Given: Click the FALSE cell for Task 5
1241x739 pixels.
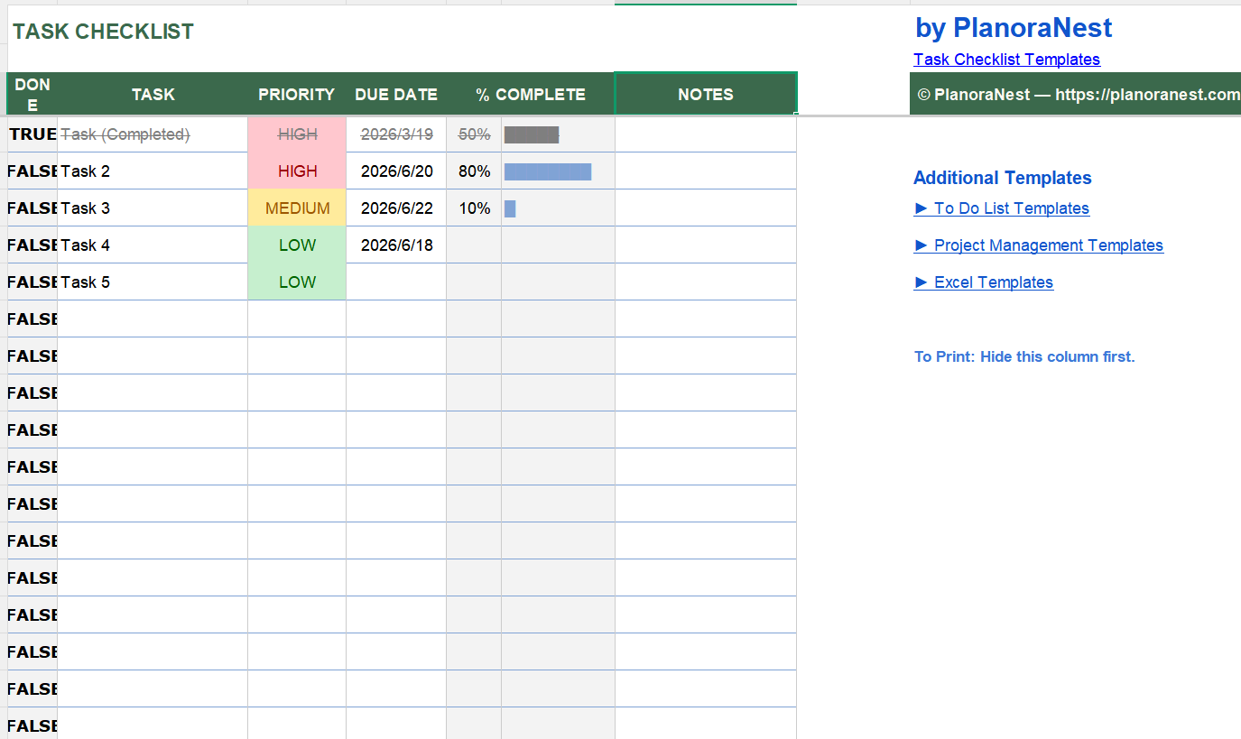Looking at the screenshot, I should click(x=32, y=282).
